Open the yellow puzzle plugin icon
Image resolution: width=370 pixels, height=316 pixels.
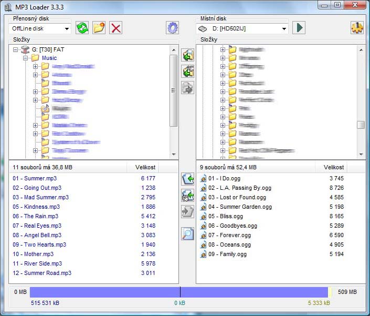coord(357,28)
